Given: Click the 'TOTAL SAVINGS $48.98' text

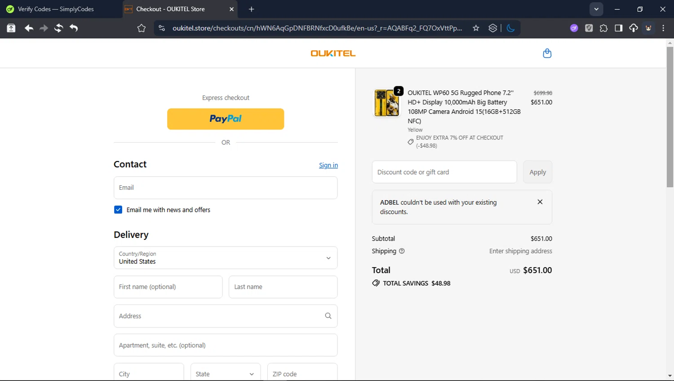Looking at the screenshot, I should pos(417,283).
